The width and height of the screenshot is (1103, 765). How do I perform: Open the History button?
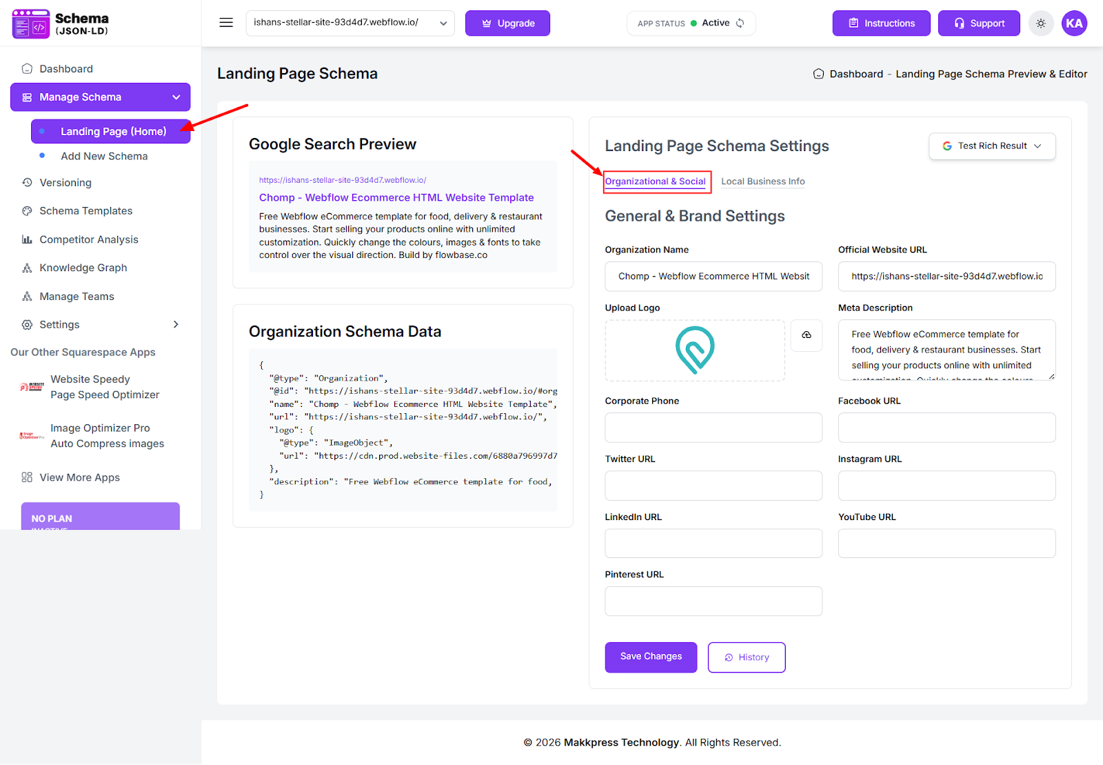[747, 657]
